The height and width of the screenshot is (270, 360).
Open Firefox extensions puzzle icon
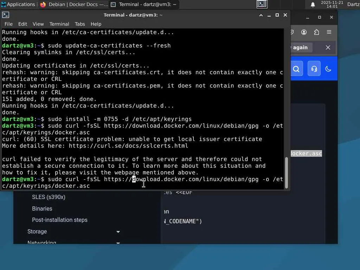tap(316, 32)
